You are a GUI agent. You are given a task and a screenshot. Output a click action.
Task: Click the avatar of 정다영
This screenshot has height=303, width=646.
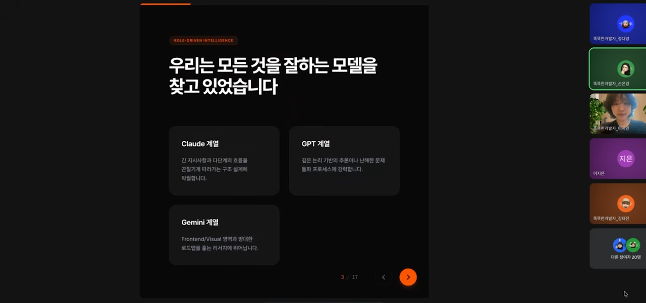(x=626, y=24)
